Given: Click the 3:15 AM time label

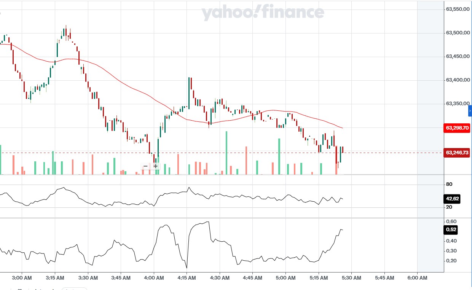Looking at the screenshot, I should pos(55,278).
